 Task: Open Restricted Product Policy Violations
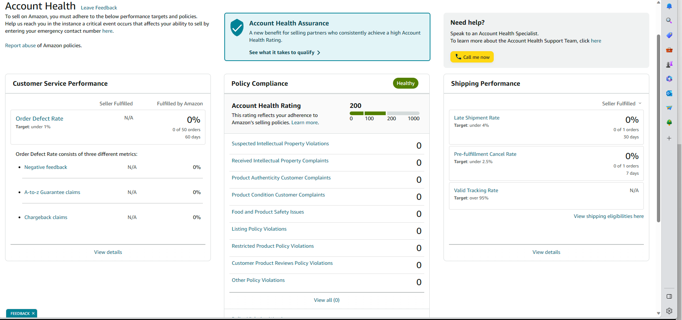pyautogui.click(x=273, y=246)
